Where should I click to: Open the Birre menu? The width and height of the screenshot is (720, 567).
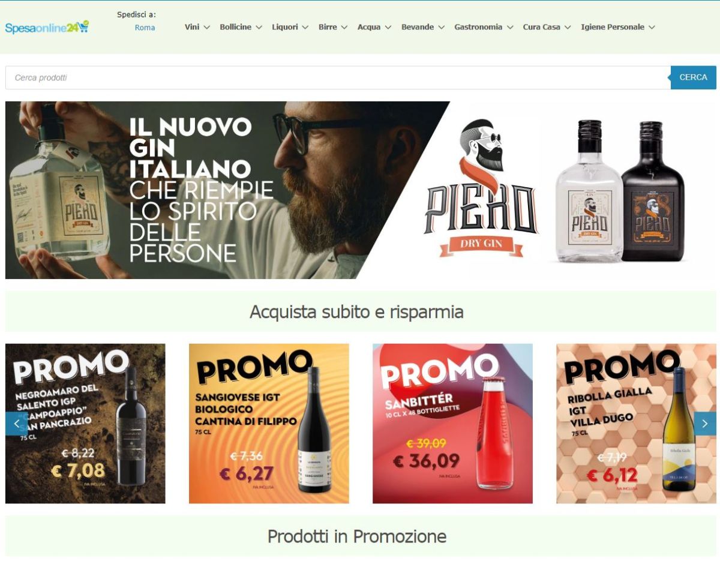[333, 27]
